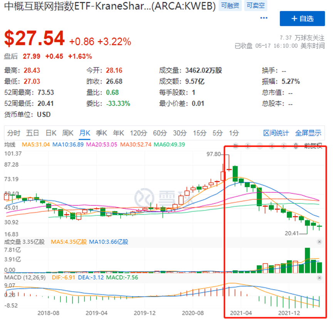
Task: Switch to the 年K chart tab
Action: (x=118, y=133)
